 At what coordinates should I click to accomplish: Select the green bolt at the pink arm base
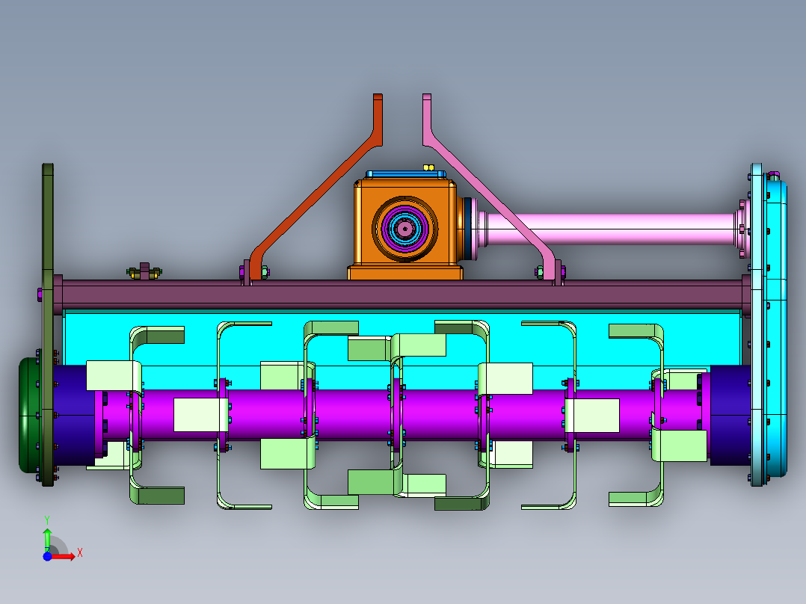[x=539, y=272]
